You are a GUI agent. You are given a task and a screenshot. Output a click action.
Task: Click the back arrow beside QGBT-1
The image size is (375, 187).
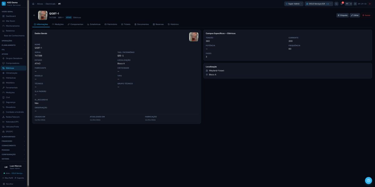coord(34,15)
